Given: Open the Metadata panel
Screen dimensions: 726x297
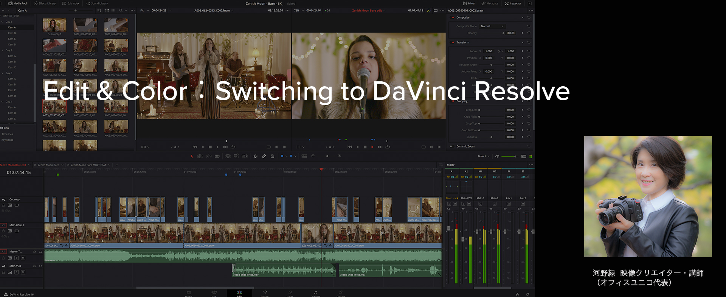Looking at the screenshot, I should pyautogui.click(x=490, y=3).
